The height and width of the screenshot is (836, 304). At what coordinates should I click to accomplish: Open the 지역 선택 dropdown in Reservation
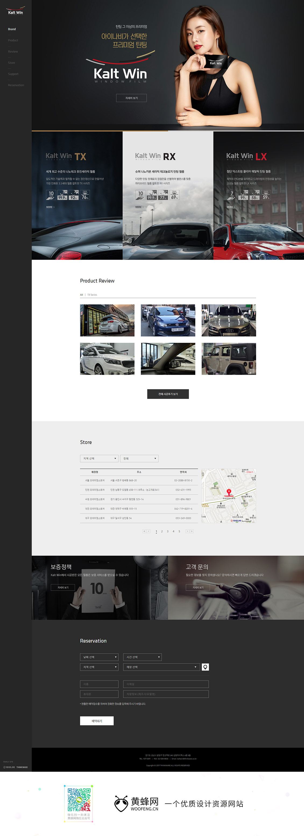[x=99, y=667]
